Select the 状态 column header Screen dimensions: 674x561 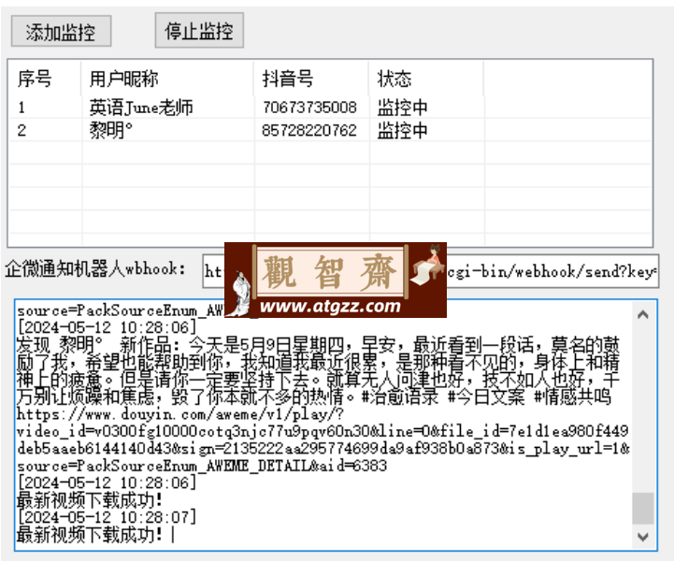click(x=426, y=79)
